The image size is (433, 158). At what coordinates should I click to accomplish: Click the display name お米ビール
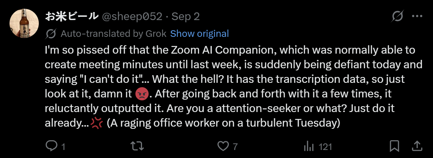click(x=72, y=16)
